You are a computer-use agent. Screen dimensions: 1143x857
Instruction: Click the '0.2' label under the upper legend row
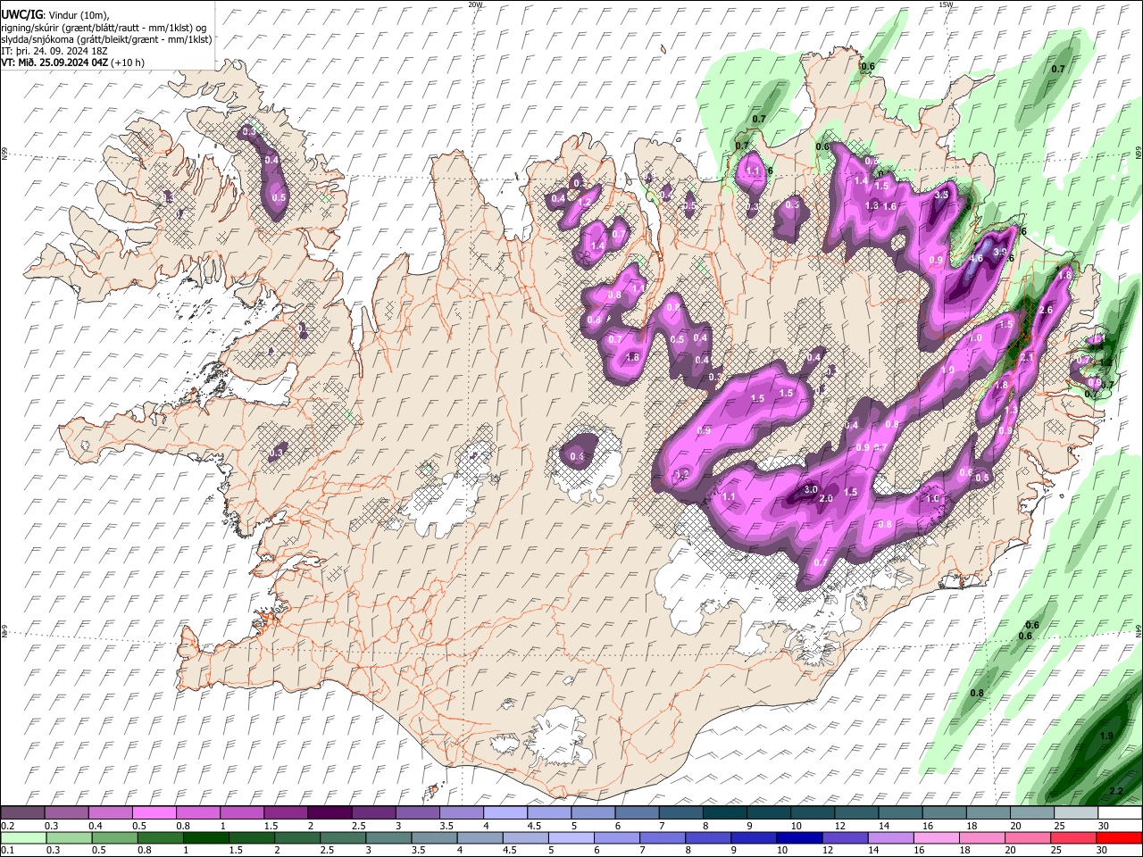(8, 826)
